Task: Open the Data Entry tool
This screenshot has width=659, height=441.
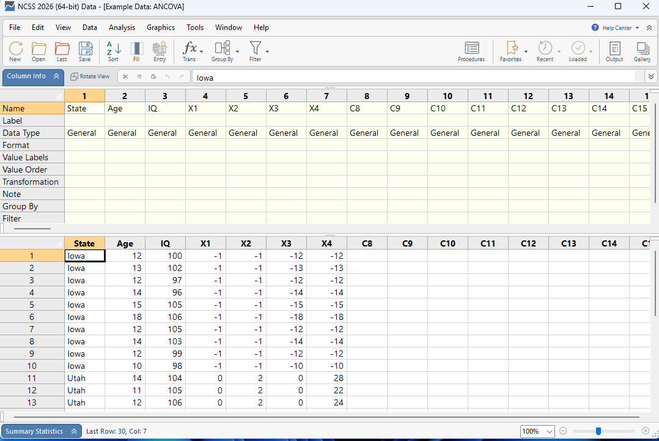Action: pyautogui.click(x=160, y=51)
